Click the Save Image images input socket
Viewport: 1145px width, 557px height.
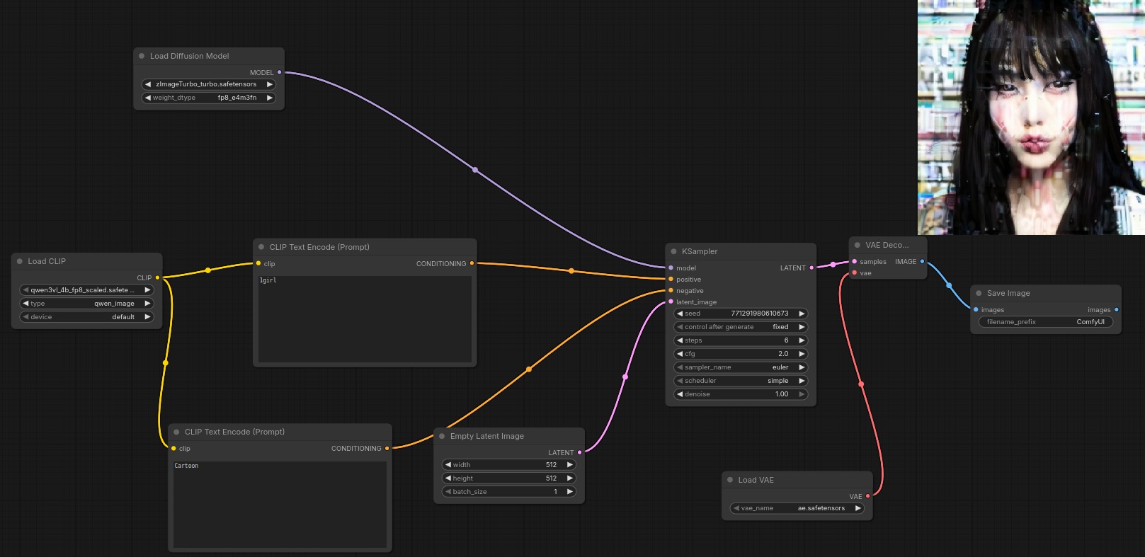click(976, 309)
